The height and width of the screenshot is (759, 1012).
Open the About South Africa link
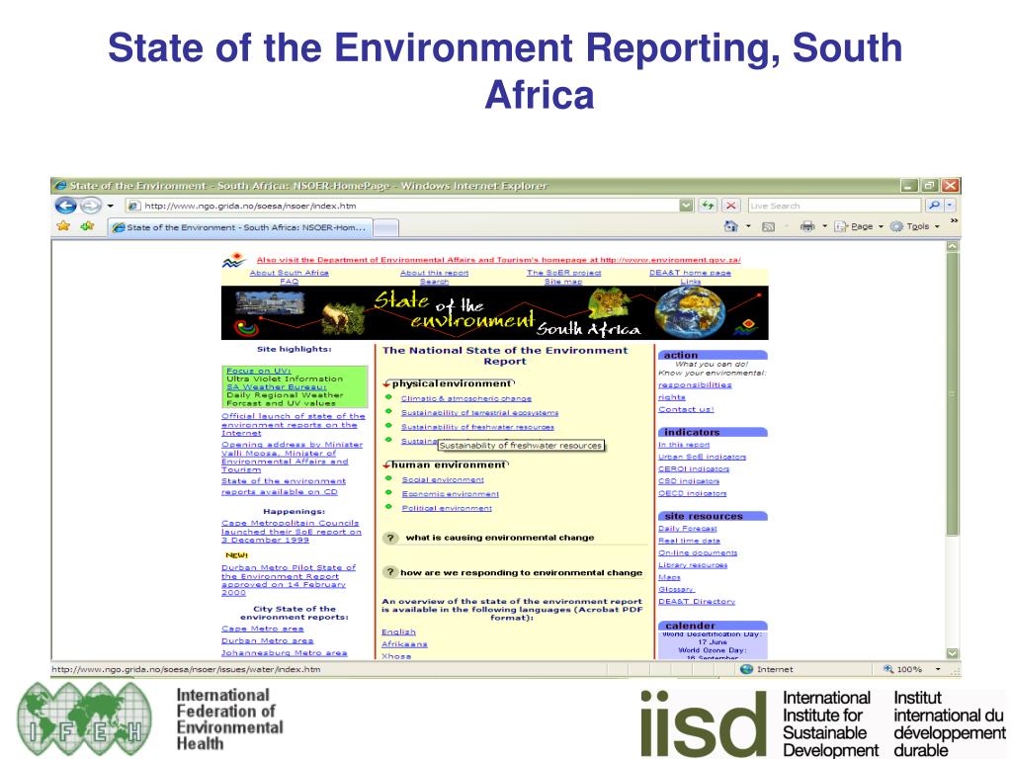point(290,273)
